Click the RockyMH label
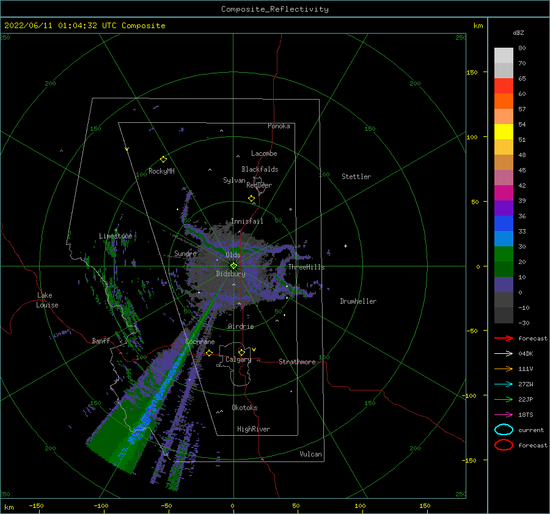 click(x=161, y=171)
